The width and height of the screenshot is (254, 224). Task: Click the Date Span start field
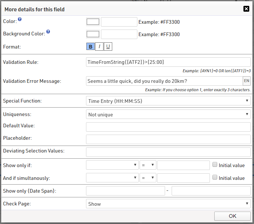coord(125,191)
